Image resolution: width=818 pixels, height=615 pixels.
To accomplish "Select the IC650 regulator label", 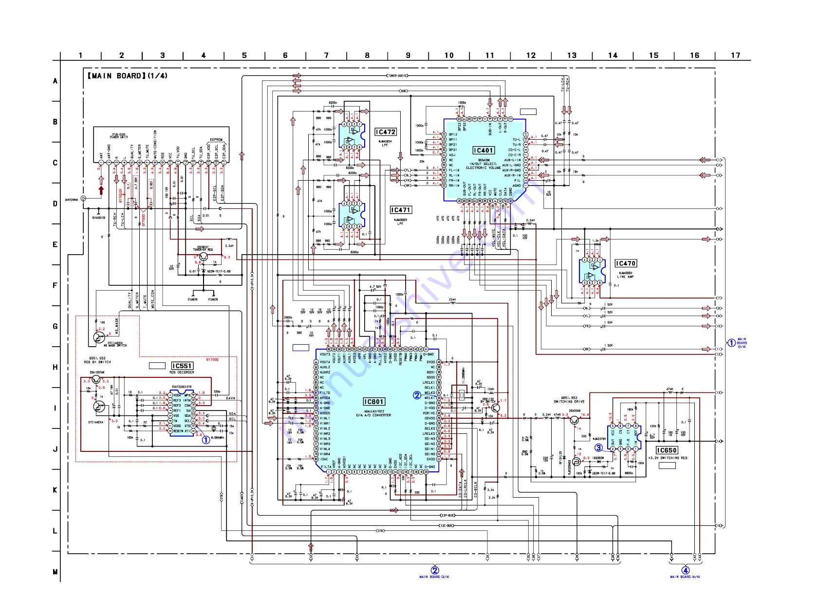I will point(667,450).
